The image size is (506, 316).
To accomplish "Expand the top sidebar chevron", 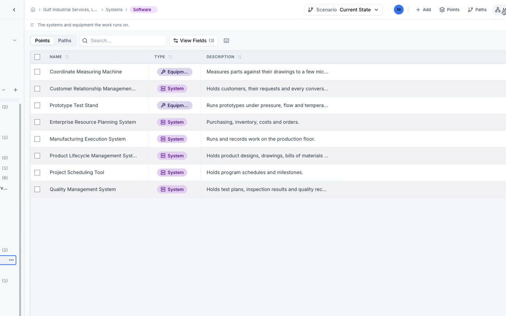I will pos(14,40).
